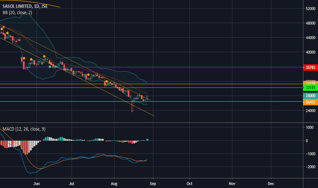Select the BB (20, close, 2) indicator label
Viewport: 318px width, 188px height.
(x=17, y=13)
